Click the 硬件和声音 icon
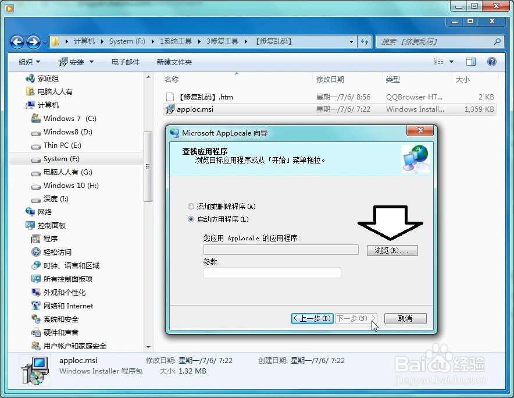Viewport: 514px width, 398px height. pyautogui.click(x=35, y=332)
